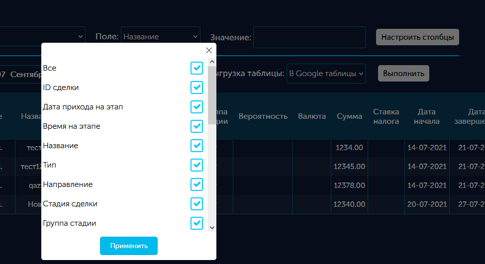Toggle the 'Тип' checkbox

196,165
